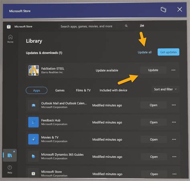Open more options for Movies & TV

point(174,140)
